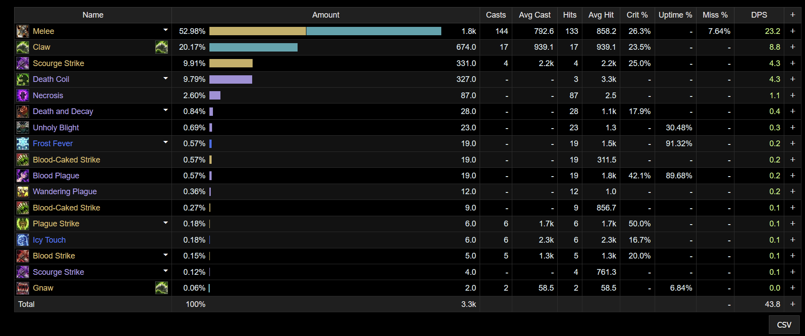Sort by the Miss % column header
805x336 pixels.
pyautogui.click(x=715, y=15)
